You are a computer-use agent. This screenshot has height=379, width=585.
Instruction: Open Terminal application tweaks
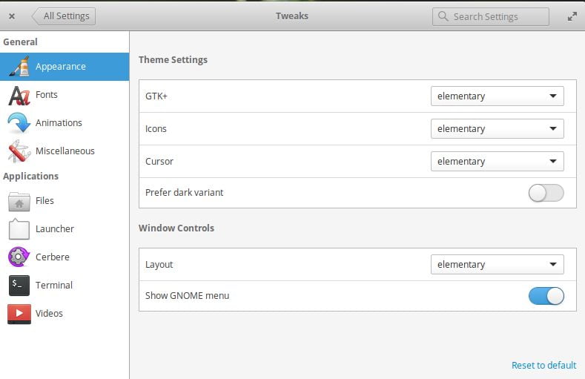point(65,286)
